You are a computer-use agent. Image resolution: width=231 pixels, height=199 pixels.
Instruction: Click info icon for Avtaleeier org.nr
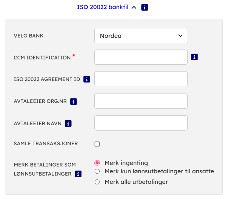(x=74, y=101)
